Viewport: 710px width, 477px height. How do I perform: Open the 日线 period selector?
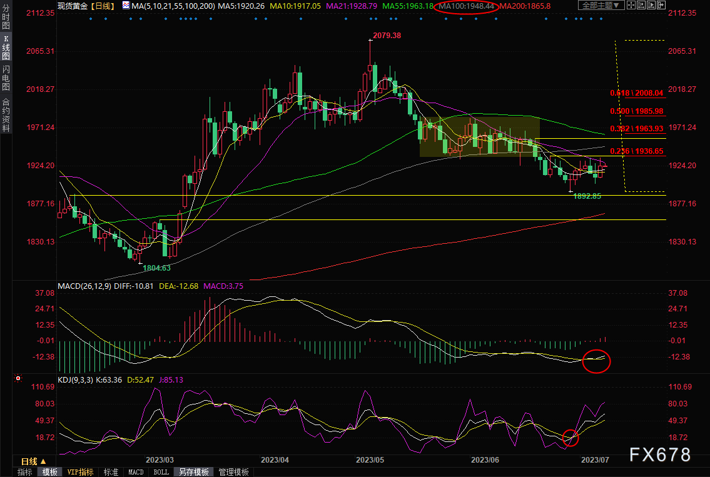pos(34,461)
